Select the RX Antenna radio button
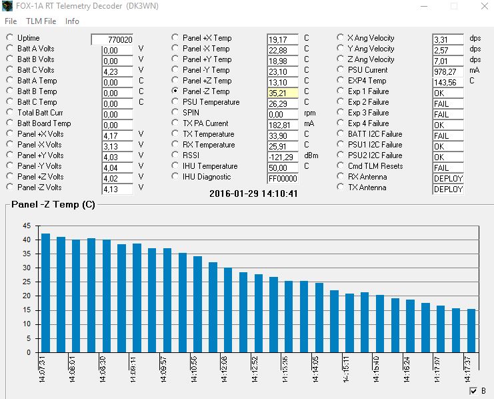This screenshot has height=399, width=494. (340, 176)
